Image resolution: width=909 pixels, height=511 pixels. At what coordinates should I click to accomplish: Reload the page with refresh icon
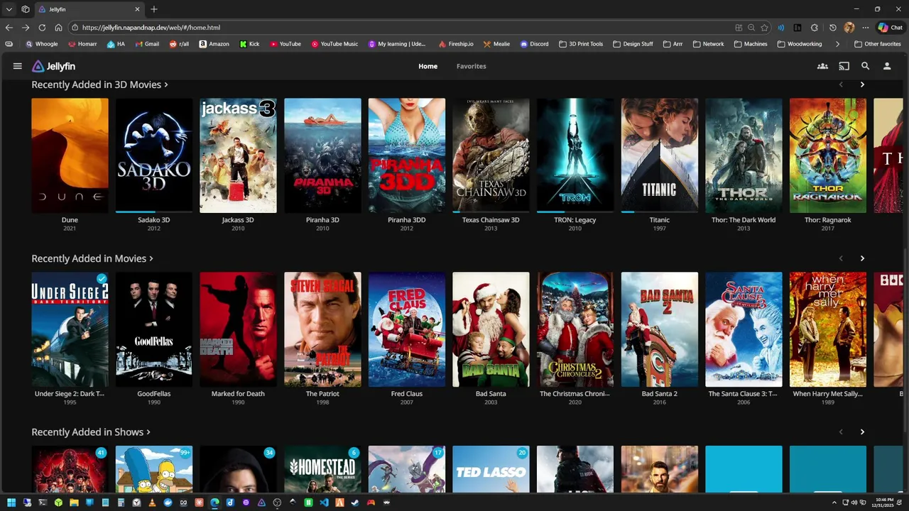coord(42,28)
